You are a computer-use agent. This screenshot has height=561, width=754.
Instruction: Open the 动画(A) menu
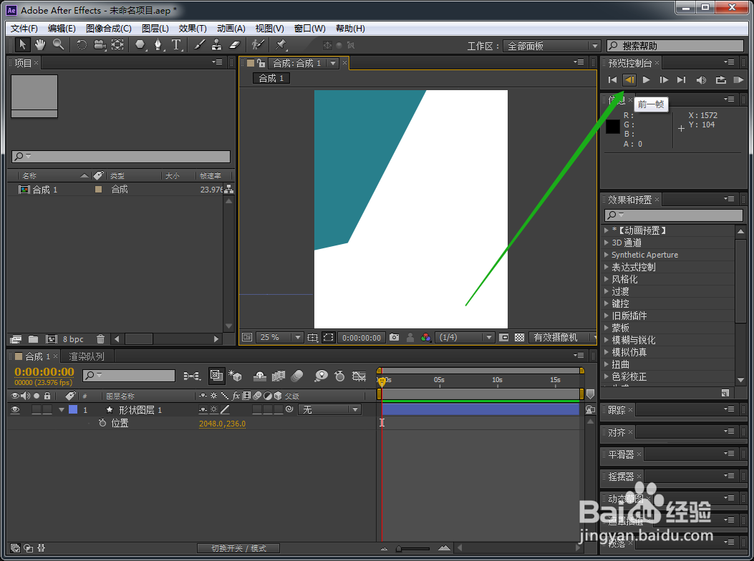point(231,29)
